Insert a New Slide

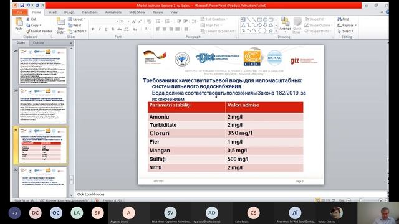[61, 26]
